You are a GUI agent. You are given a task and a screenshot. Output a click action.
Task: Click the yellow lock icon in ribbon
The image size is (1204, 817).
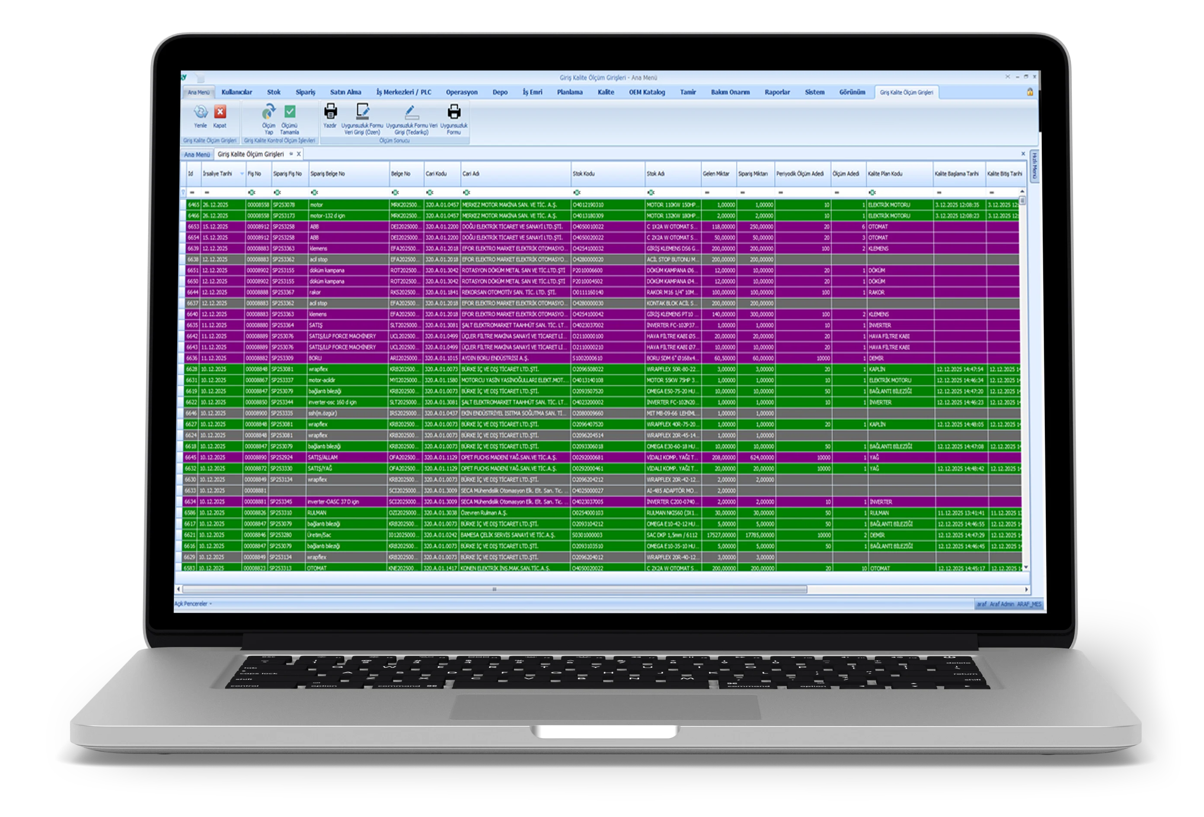coord(1030,92)
